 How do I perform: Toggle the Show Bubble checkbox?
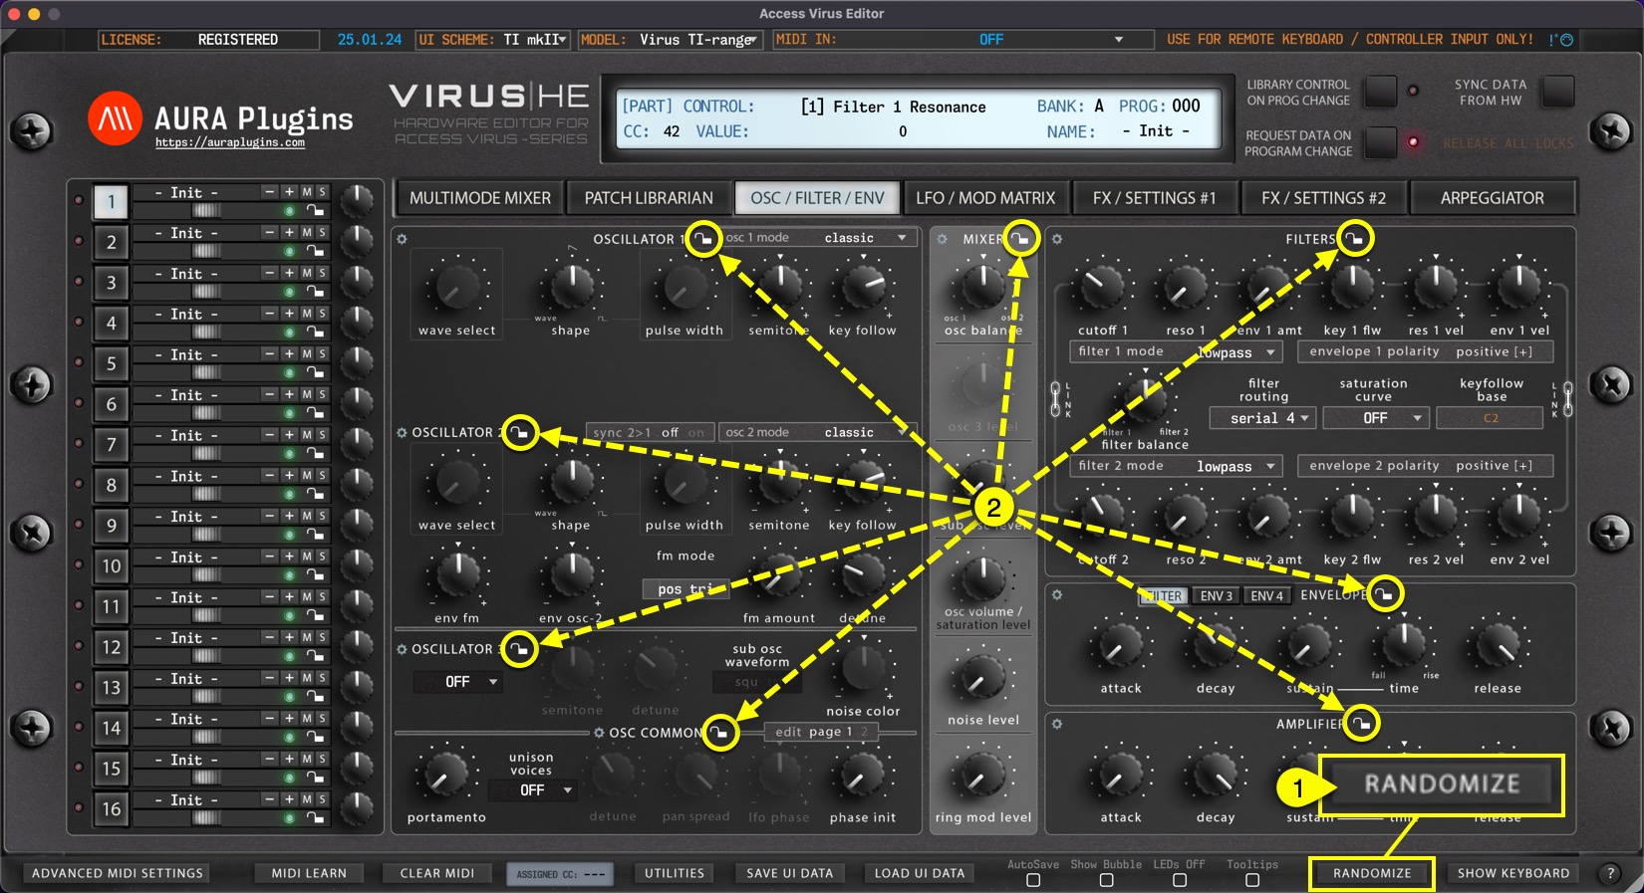coord(1106,880)
